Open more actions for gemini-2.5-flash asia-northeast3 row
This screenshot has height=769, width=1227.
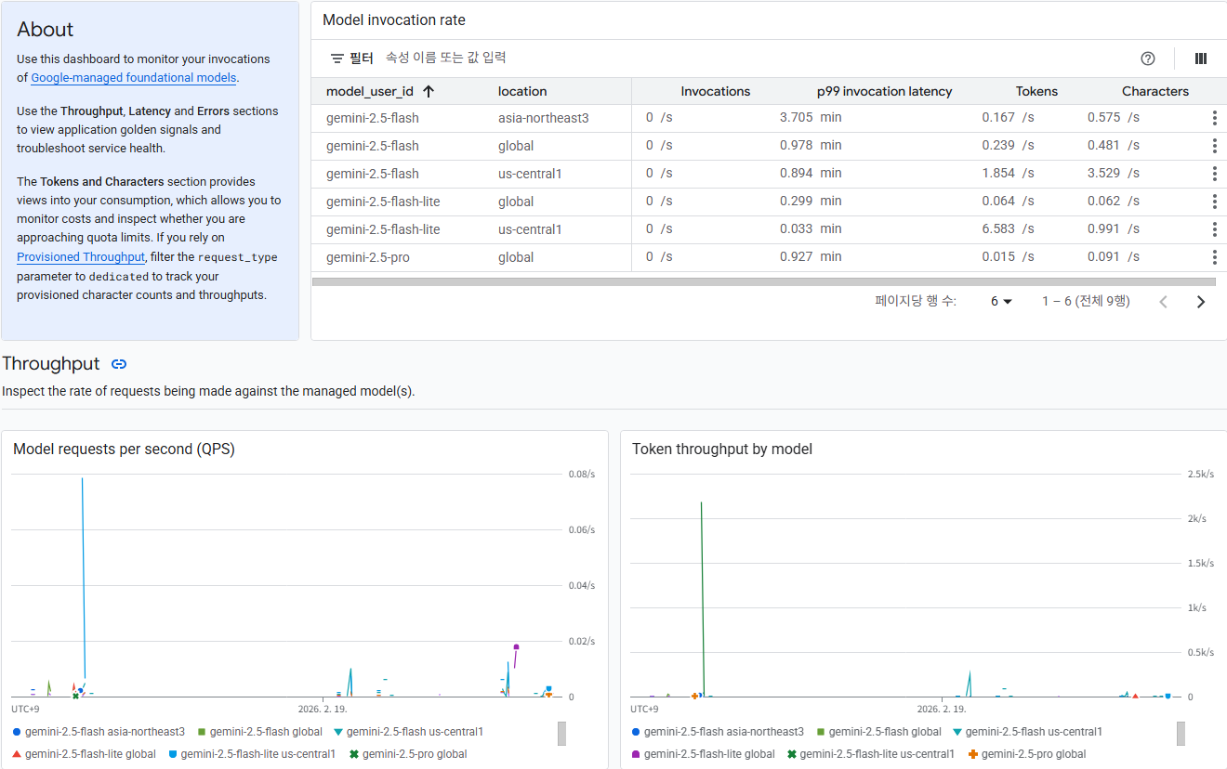coord(1214,118)
